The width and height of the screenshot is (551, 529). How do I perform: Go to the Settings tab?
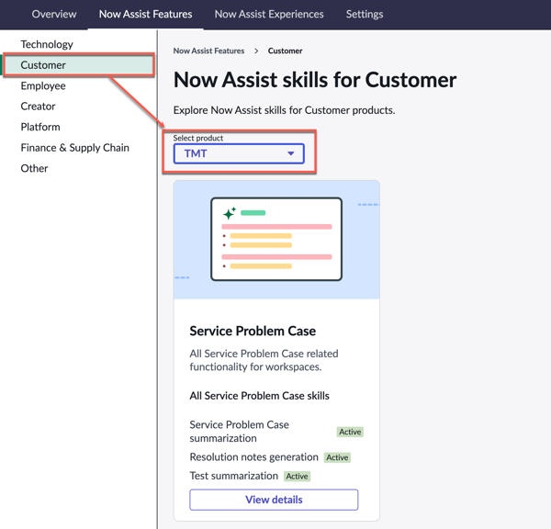pos(365,14)
